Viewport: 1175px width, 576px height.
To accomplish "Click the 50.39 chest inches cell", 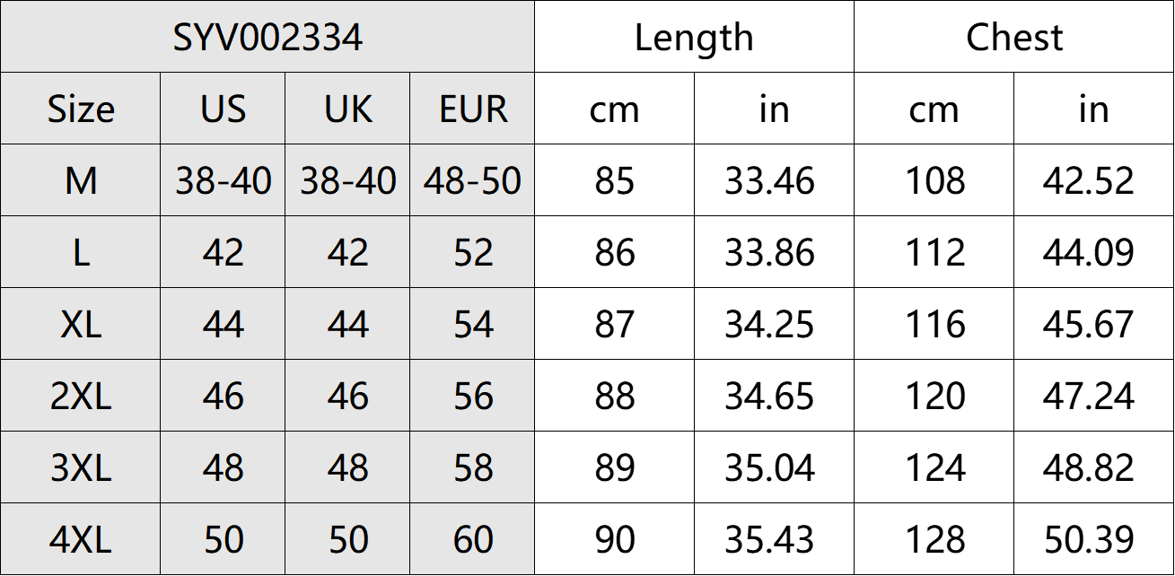I will click(1089, 540).
